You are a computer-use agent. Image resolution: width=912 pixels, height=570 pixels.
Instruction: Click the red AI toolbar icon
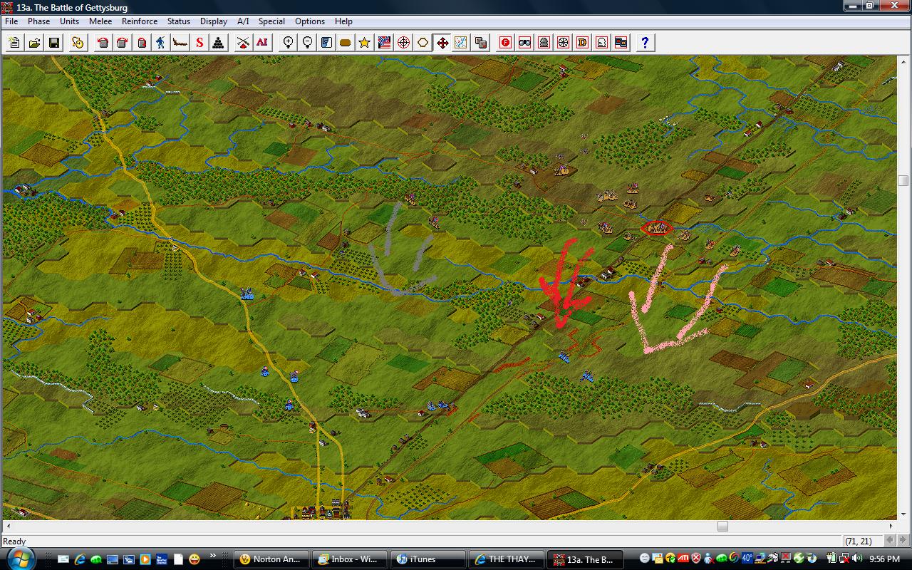pyautogui.click(x=262, y=43)
